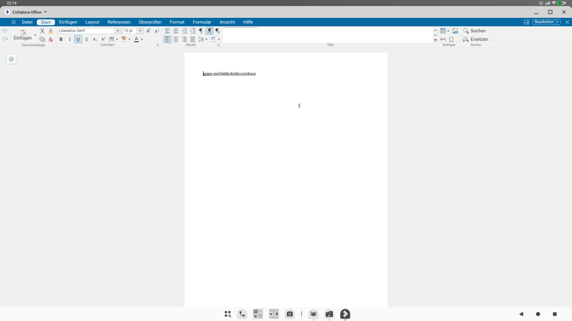Toggle Italic formatting
This screenshot has width=572, height=321.
[x=69, y=40]
